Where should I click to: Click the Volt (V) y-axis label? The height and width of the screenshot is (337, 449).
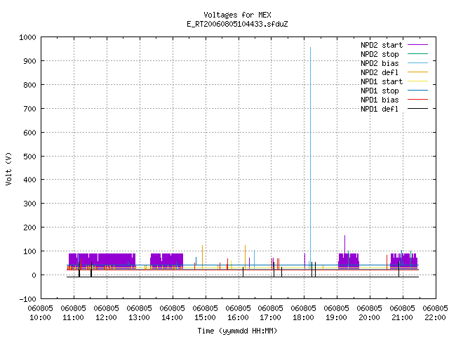point(8,168)
